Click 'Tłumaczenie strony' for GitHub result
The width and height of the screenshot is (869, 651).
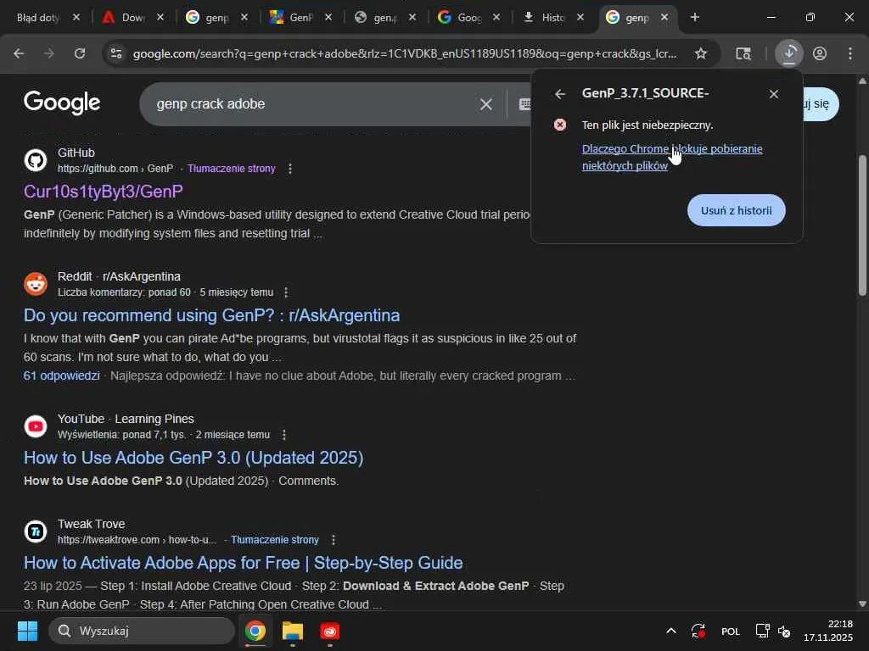click(x=231, y=169)
